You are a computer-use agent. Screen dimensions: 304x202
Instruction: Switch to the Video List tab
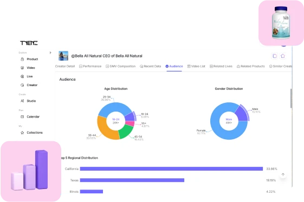click(196, 66)
